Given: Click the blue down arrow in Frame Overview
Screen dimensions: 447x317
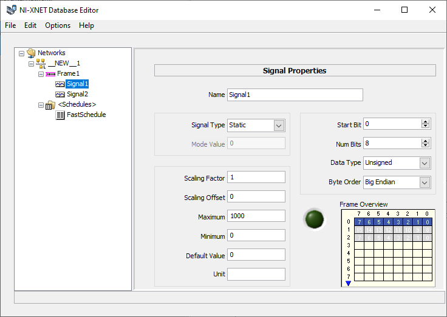Looking at the screenshot, I should pyautogui.click(x=348, y=283).
